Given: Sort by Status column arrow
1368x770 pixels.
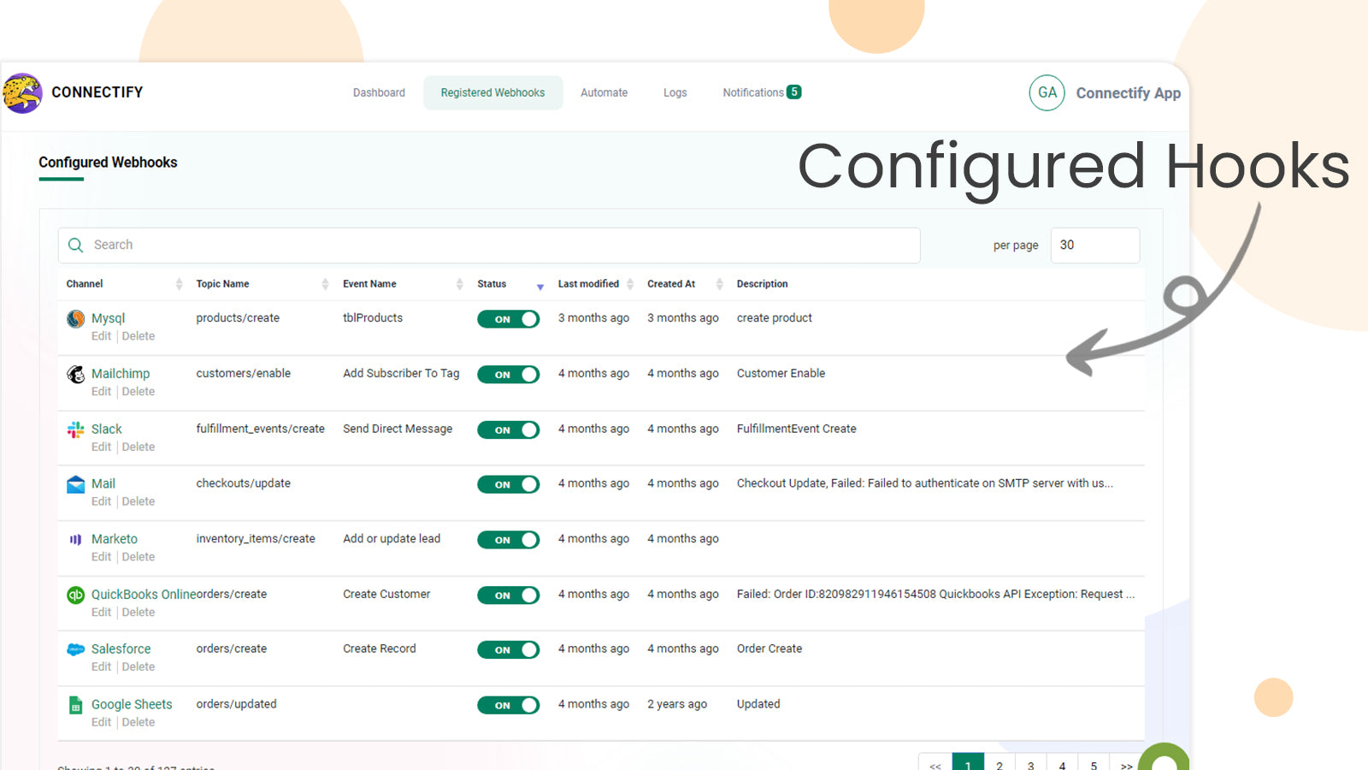Looking at the screenshot, I should 540,287.
